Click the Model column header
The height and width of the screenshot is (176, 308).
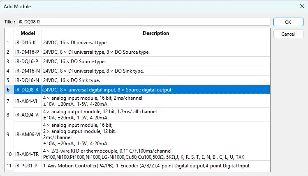(x=28, y=33)
